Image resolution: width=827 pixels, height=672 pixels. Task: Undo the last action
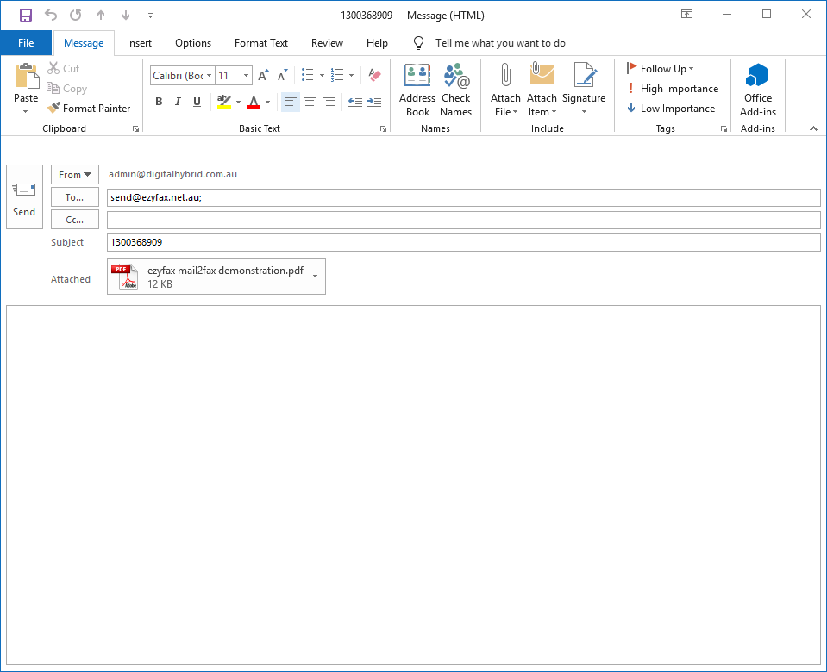[51, 16]
